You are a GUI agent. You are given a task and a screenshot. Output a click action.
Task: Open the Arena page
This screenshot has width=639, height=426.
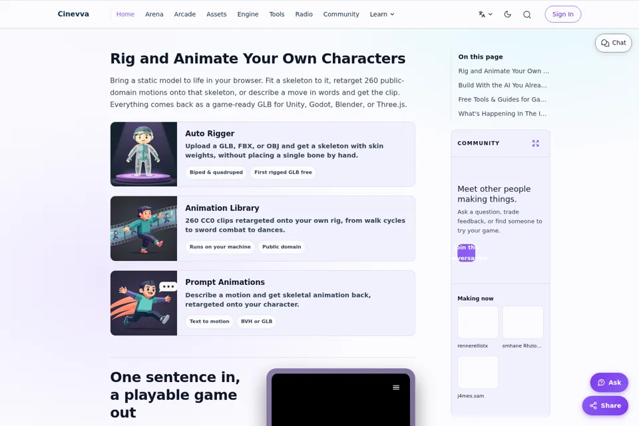154,14
